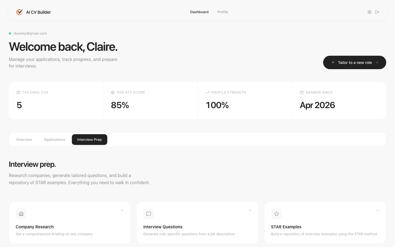Click the Apr 2026 member date

[317, 105]
